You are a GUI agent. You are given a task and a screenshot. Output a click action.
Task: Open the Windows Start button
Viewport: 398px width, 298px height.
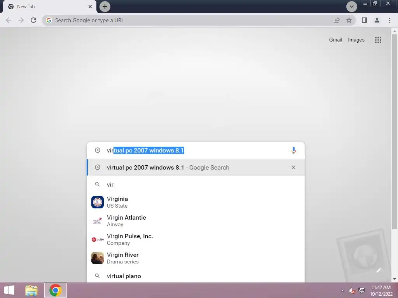9,290
